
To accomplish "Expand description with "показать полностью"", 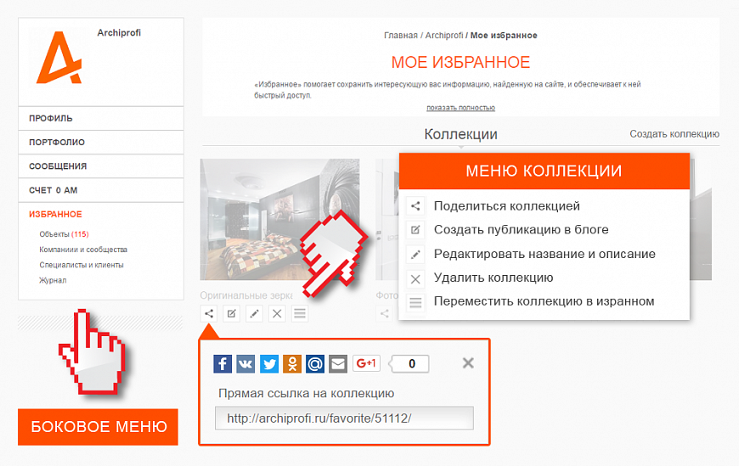I will pyautogui.click(x=460, y=108).
